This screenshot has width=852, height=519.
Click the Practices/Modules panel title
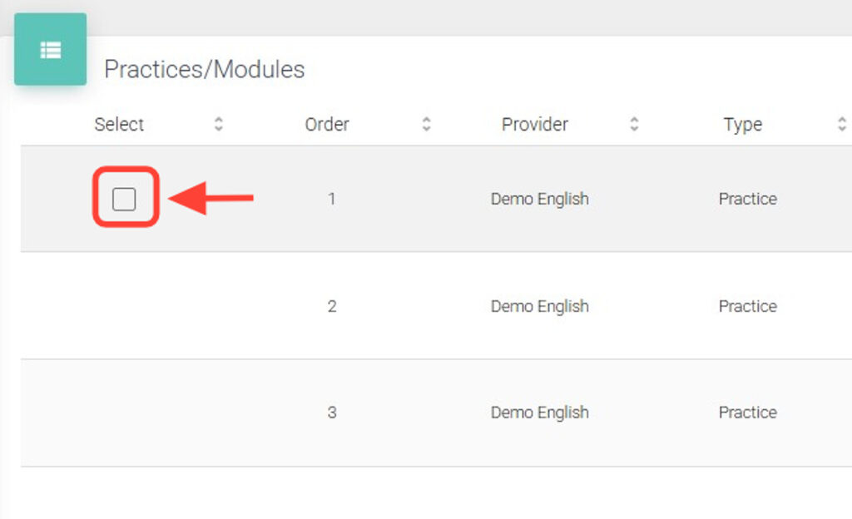(x=204, y=70)
